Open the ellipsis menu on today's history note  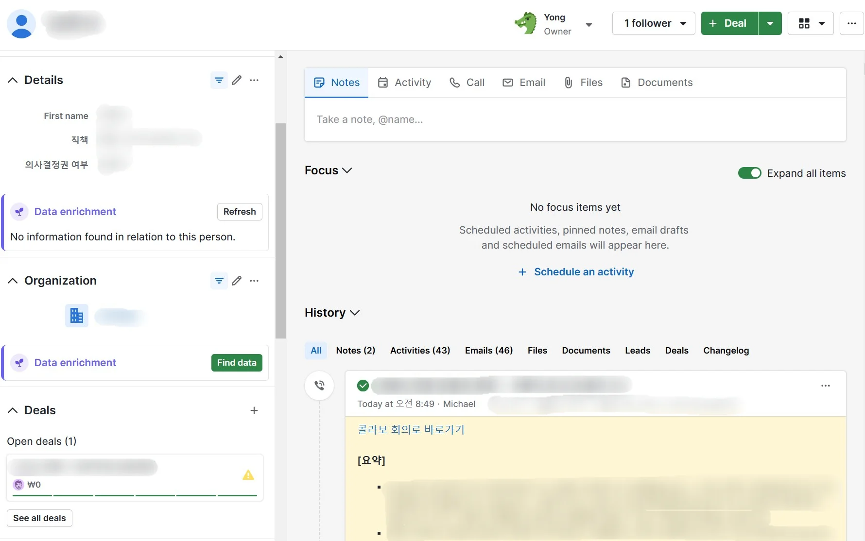pos(826,386)
